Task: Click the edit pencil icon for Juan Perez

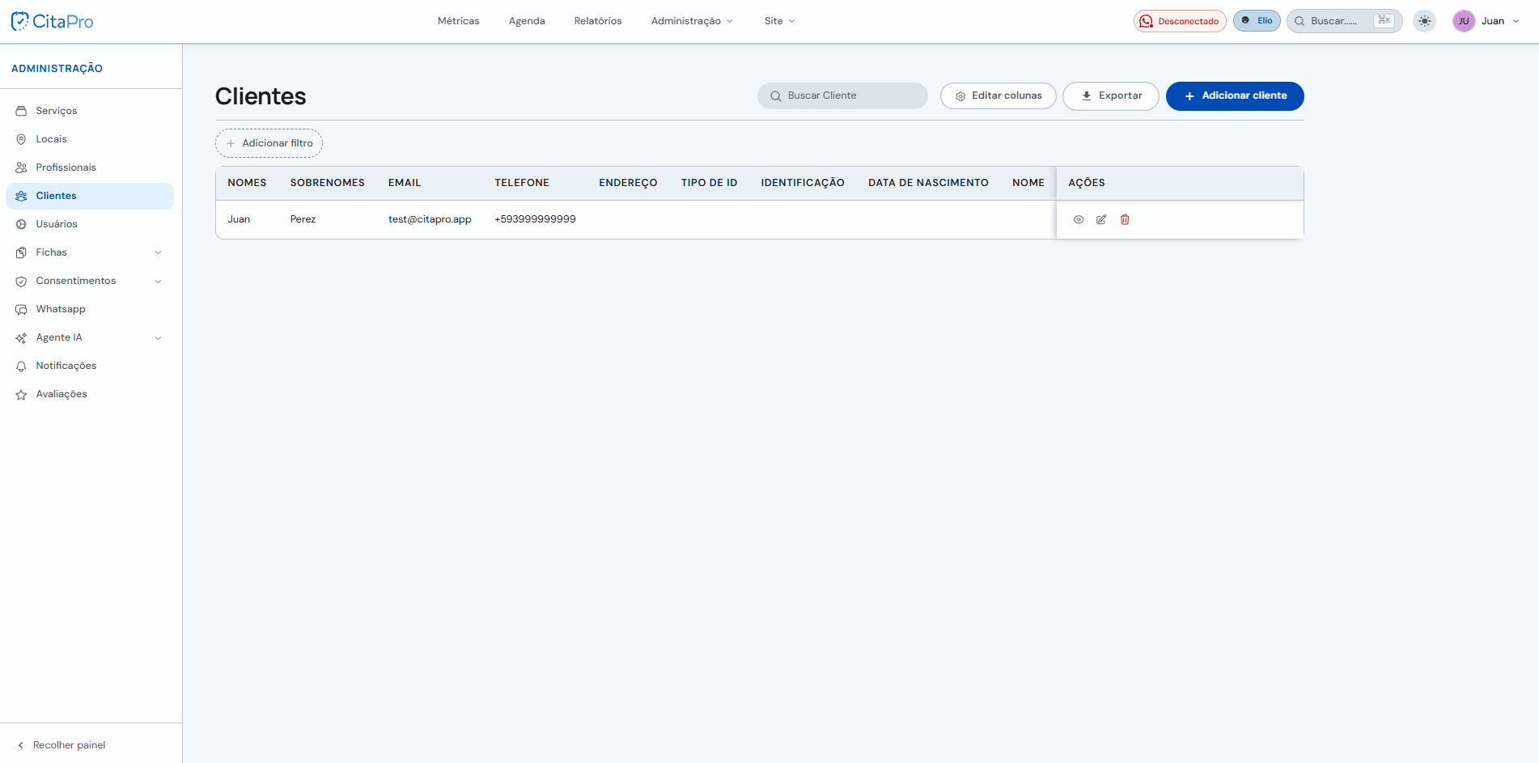Action: click(1101, 219)
